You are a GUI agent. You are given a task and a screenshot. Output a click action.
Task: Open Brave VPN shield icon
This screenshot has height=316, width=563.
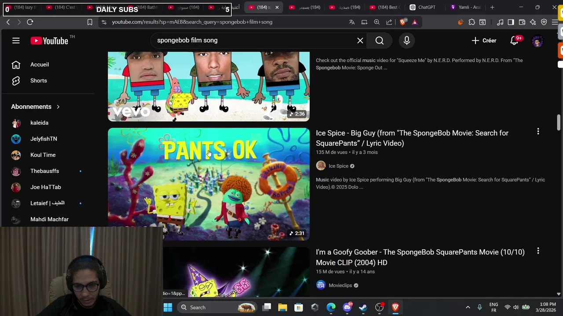coord(544,22)
